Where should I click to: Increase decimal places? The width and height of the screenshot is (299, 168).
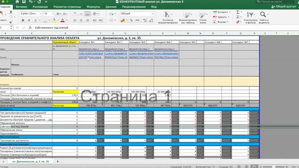point(145,20)
